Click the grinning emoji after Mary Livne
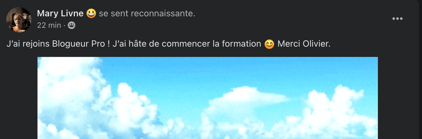 tap(91, 14)
